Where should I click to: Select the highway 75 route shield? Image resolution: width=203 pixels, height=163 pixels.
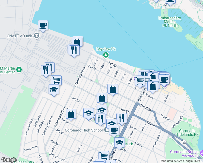click(184, 142)
